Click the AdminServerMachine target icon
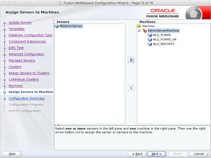This screenshot has height=158, width=211. 145,31
